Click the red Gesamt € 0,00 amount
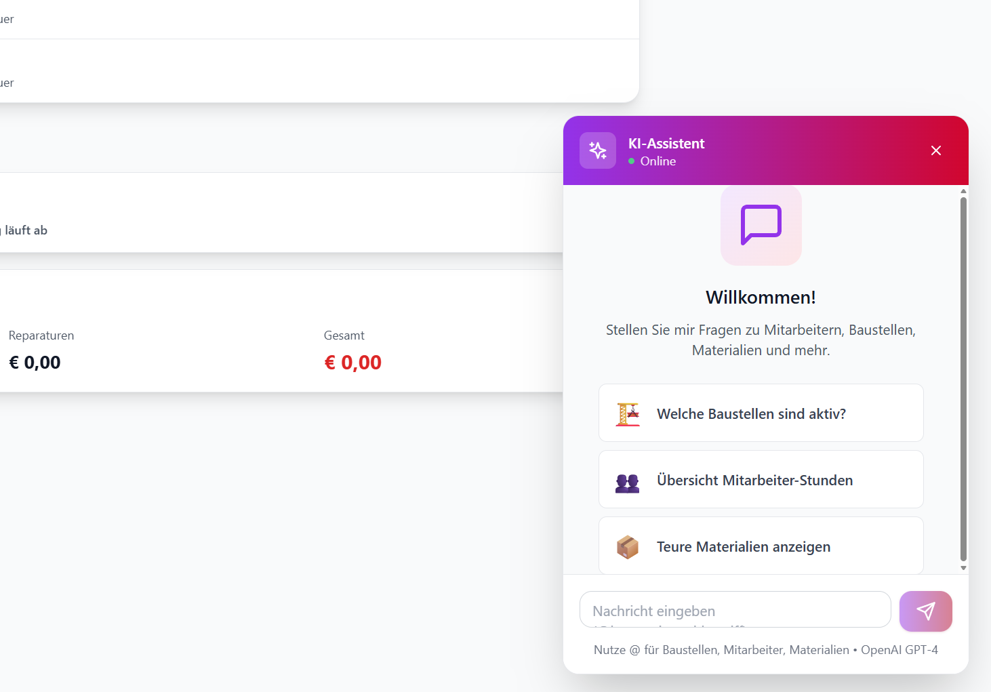The width and height of the screenshot is (991, 692). (x=353, y=363)
